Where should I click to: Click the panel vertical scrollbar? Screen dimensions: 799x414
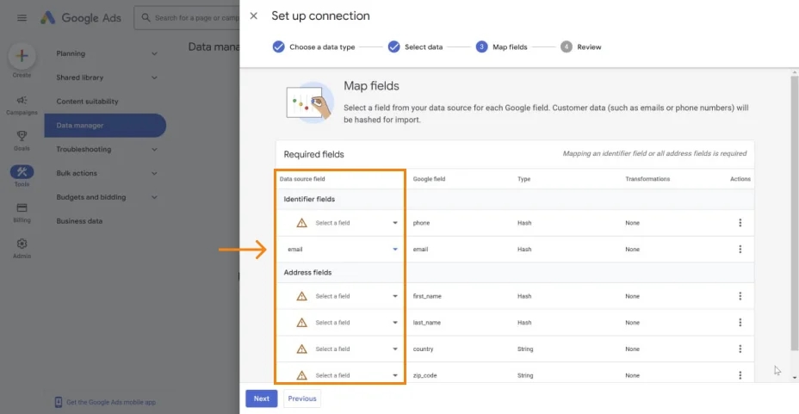pos(795,213)
